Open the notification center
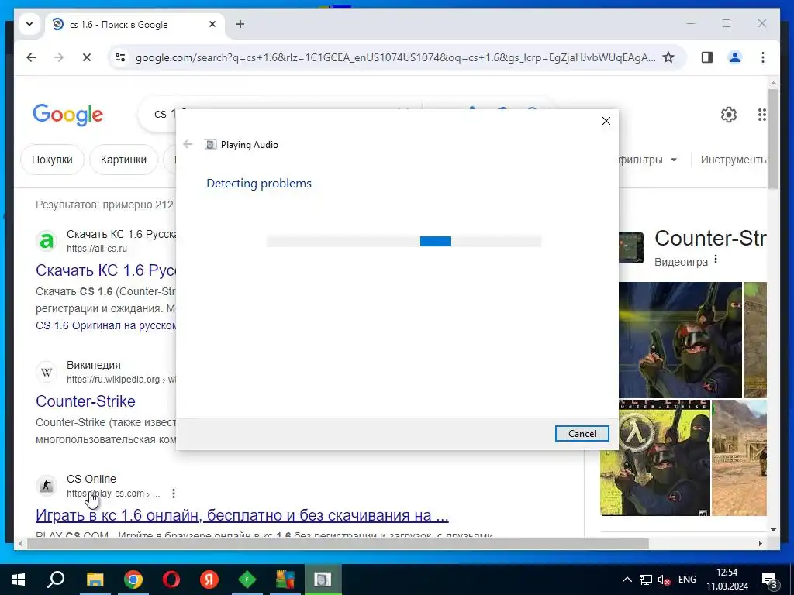 (x=770, y=580)
